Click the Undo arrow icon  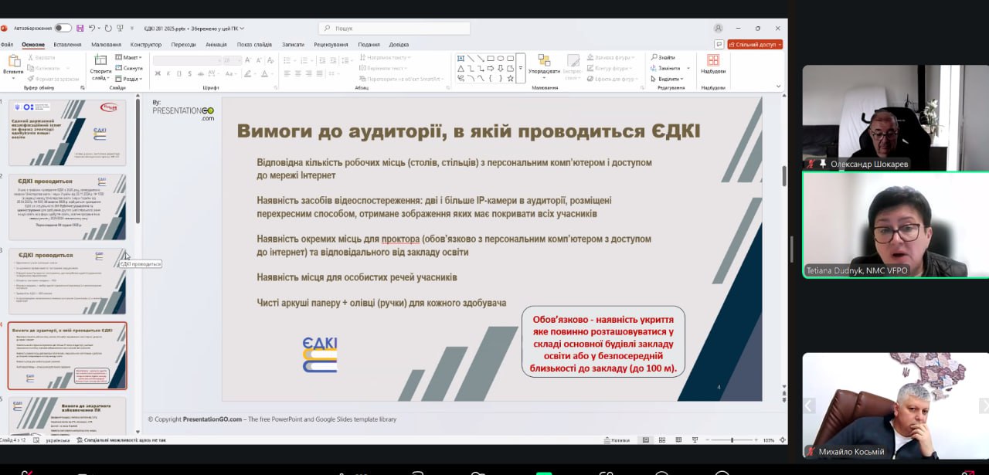click(x=92, y=29)
